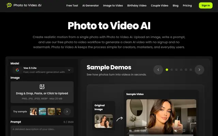
Task: Unmute the sample video sound
Action: click(176, 131)
